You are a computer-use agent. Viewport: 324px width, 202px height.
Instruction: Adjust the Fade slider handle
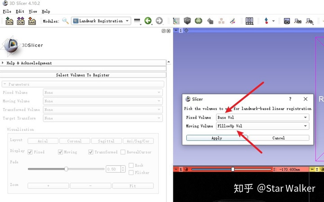pyautogui.click(x=66, y=169)
